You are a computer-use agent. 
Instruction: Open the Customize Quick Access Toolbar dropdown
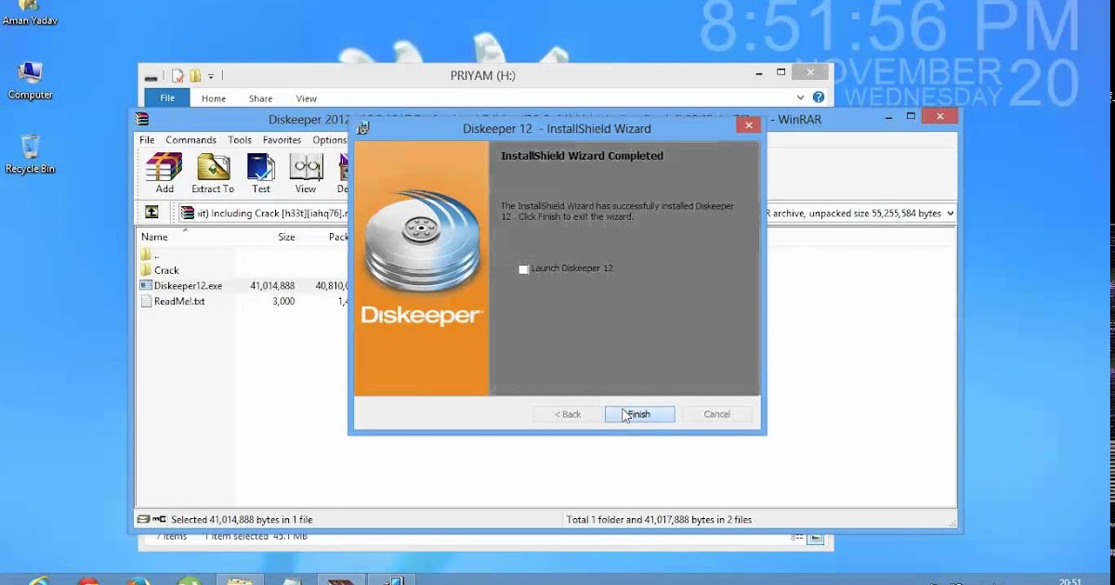pyautogui.click(x=211, y=76)
